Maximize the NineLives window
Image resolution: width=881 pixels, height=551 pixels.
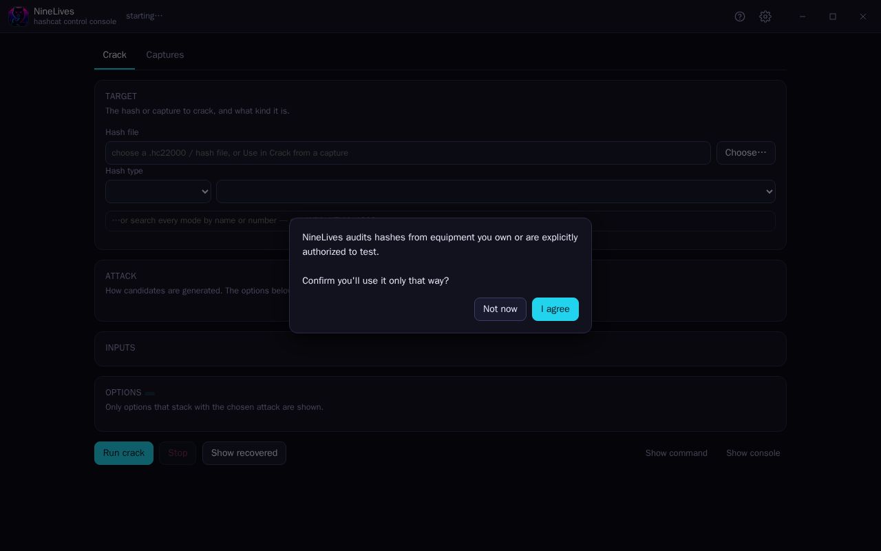click(x=833, y=17)
